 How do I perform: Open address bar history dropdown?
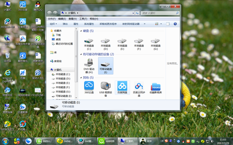(x=133, y=13)
